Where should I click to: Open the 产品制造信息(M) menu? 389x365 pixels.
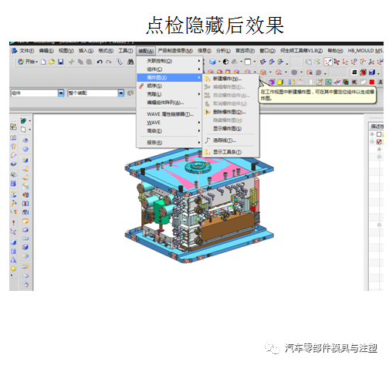[175, 51]
